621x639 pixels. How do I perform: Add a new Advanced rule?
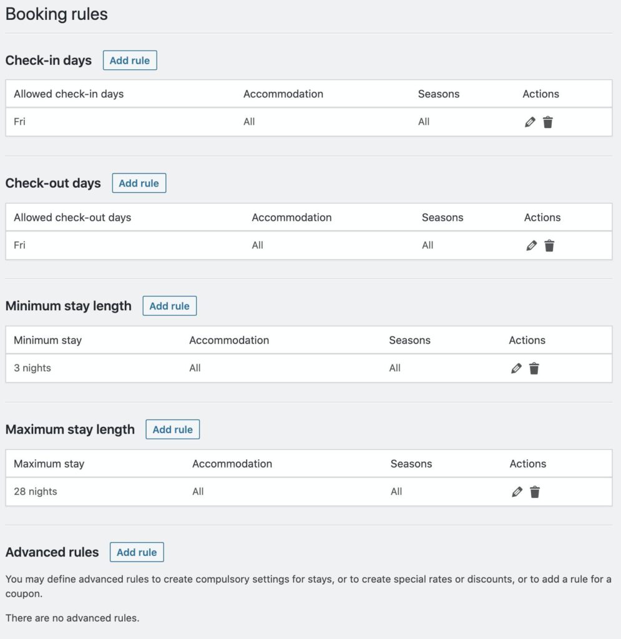point(137,552)
